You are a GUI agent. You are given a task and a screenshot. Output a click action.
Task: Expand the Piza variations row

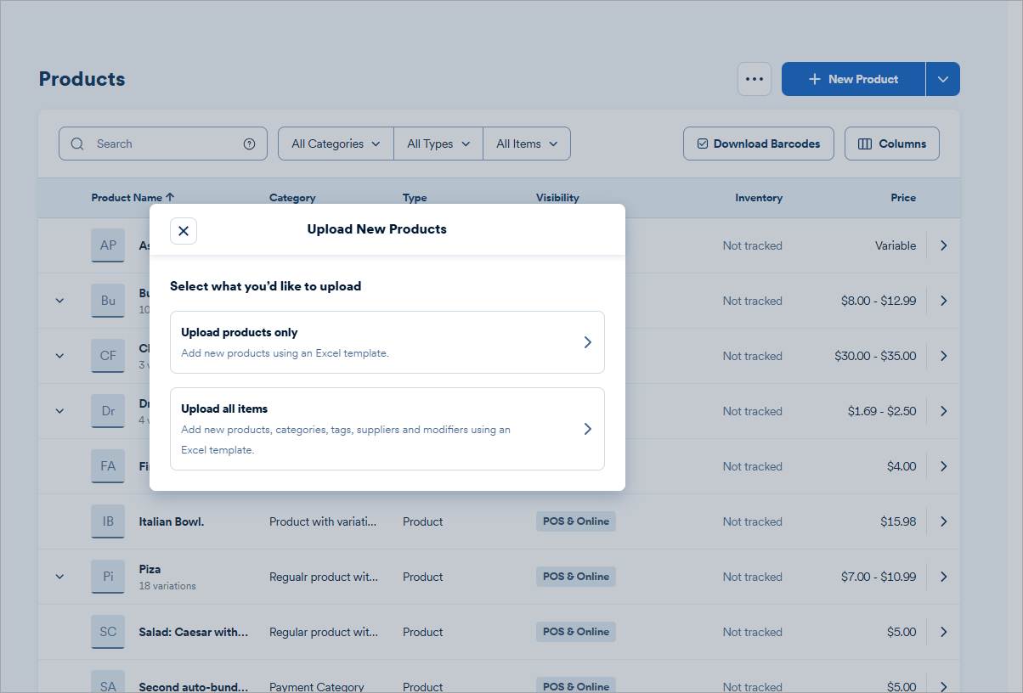(x=59, y=576)
